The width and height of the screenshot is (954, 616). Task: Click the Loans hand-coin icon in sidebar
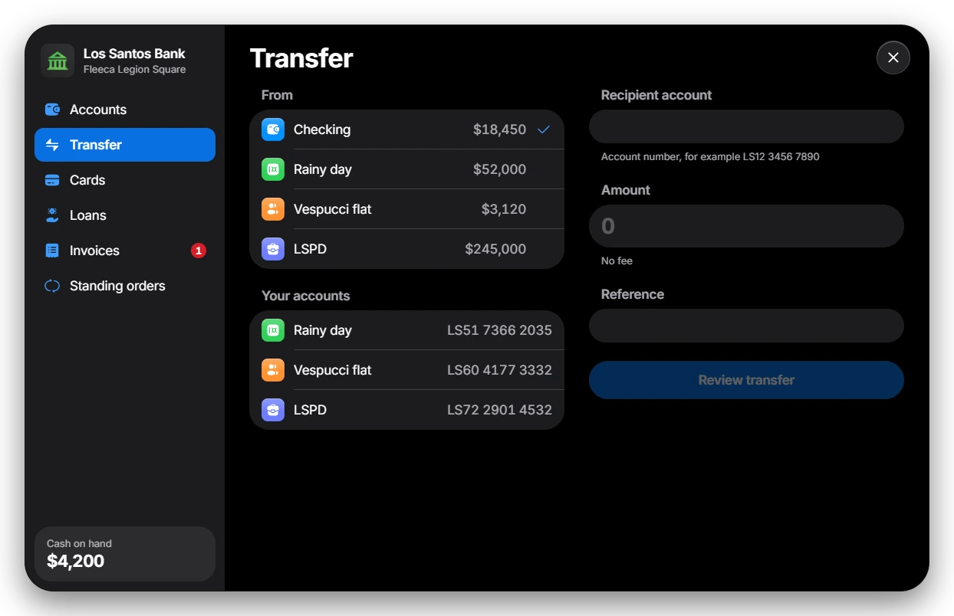tap(52, 215)
